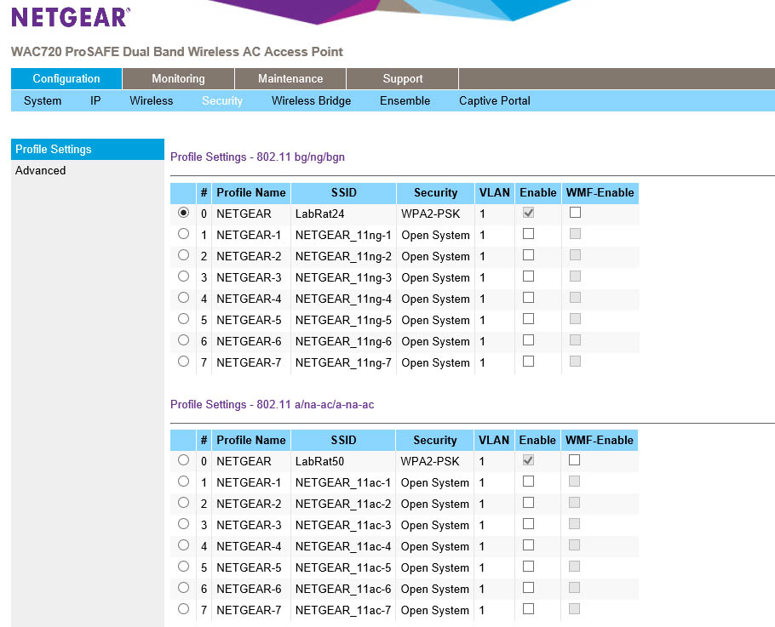775x627 pixels.
Task: Click WMF-Enable checkbox in NETGEAR_11ac-1 row
Action: point(574,481)
